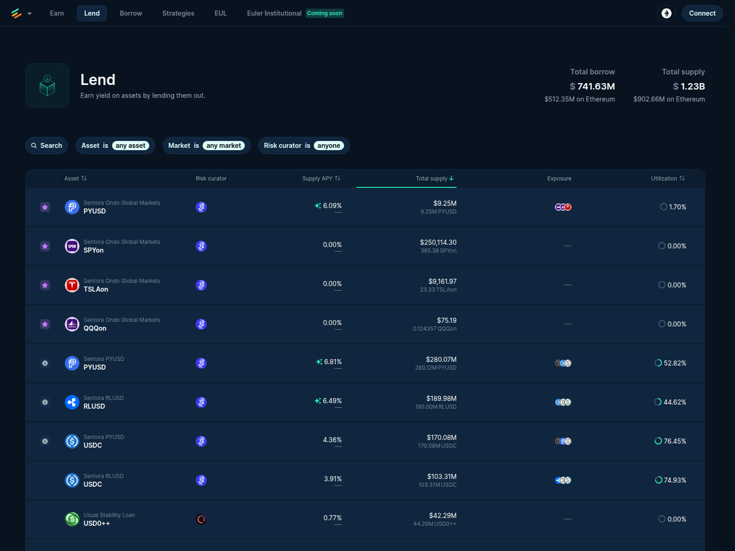Switch to the Borrow tab
The width and height of the screenshot is (735, 551).
click(x=130, y=13)
